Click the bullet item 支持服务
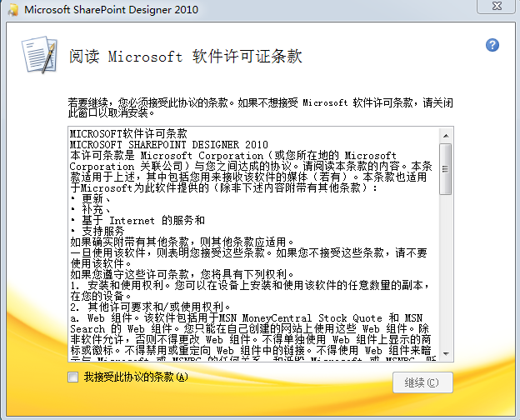The width and height of the screenshot is (520, 420). [97, 231]
